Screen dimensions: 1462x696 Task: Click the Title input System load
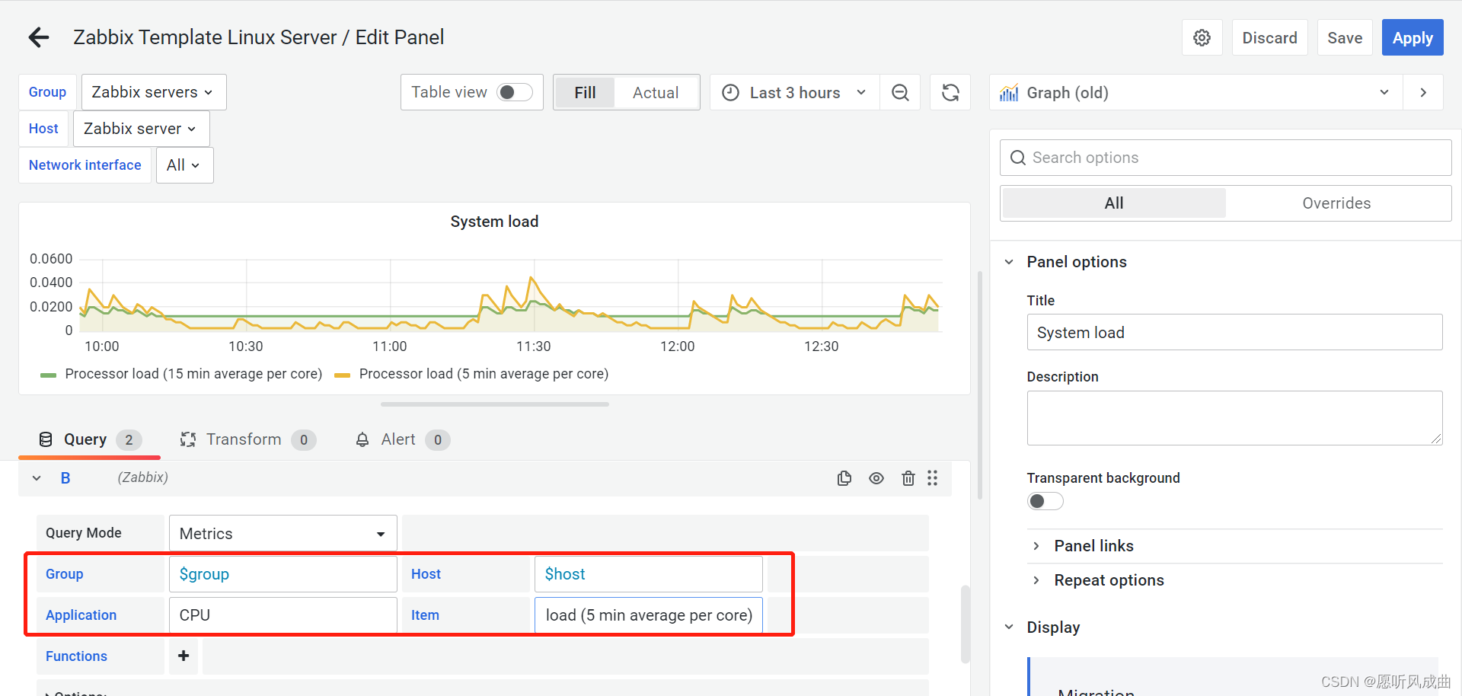click(1234, 332)
